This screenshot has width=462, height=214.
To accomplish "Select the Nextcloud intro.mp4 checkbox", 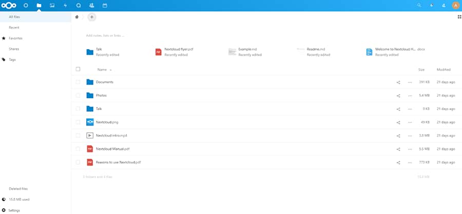I will pyautogui.click(x=78, y=136).
